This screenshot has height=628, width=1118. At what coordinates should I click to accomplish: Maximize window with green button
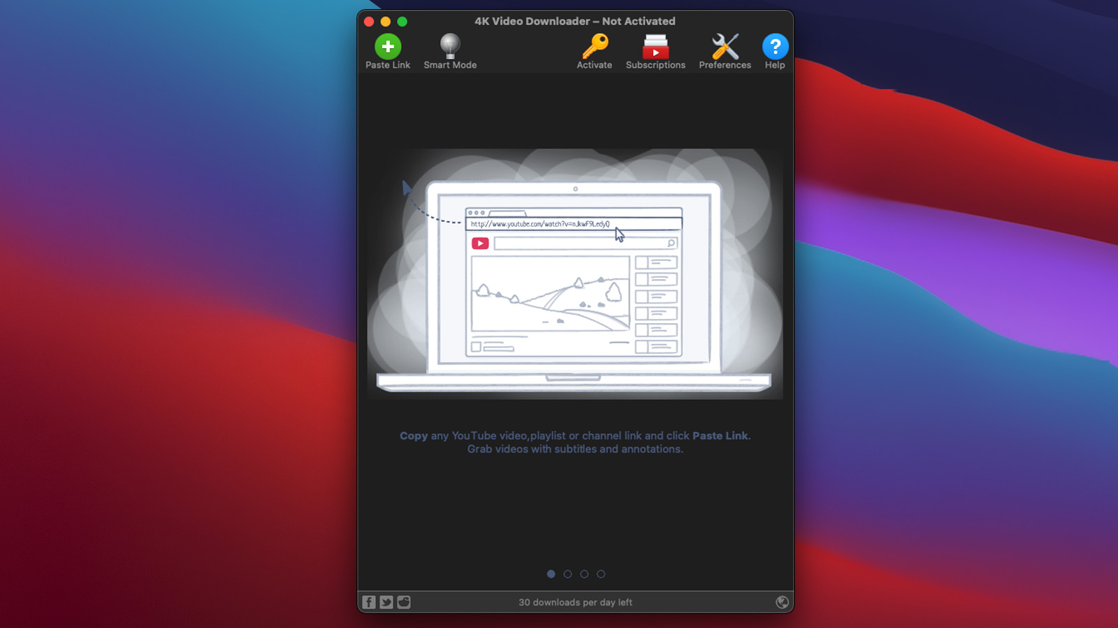pos(402,22)
